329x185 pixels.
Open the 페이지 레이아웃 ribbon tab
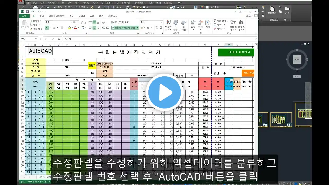57,16
